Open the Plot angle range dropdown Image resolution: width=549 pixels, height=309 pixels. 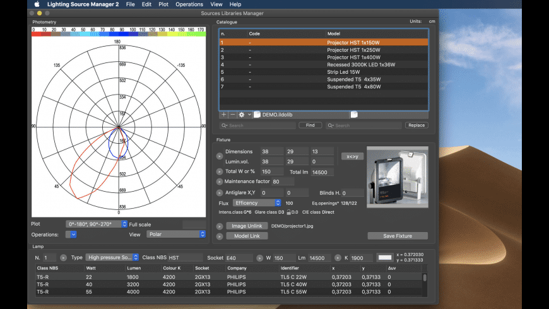[96, 224]
